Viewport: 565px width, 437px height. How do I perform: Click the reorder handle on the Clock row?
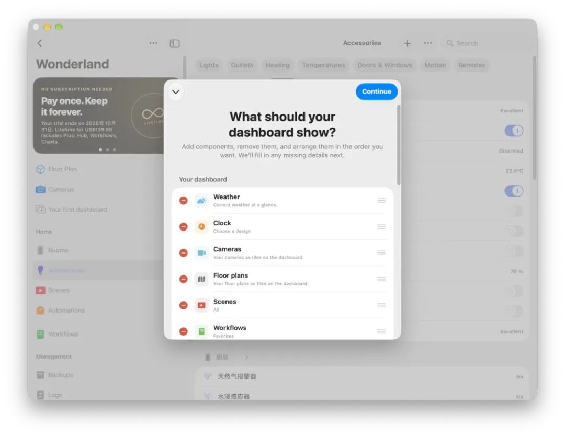click(381, 227)
